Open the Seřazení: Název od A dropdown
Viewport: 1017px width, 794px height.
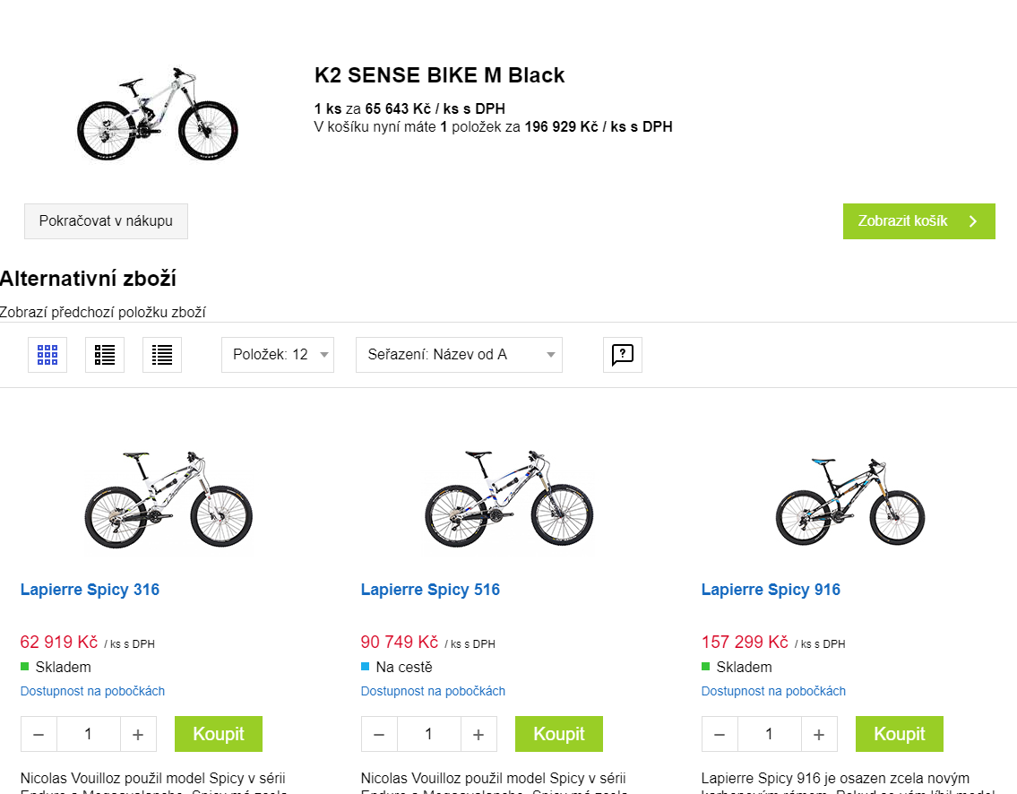[x=459, y=355]
